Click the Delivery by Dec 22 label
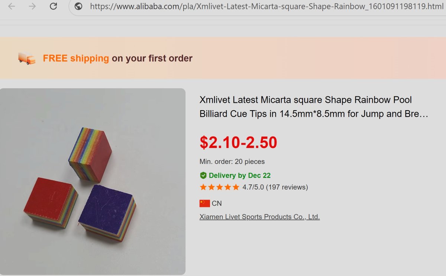This screenshot has height=276, width=446. click(x=240, y=175)
